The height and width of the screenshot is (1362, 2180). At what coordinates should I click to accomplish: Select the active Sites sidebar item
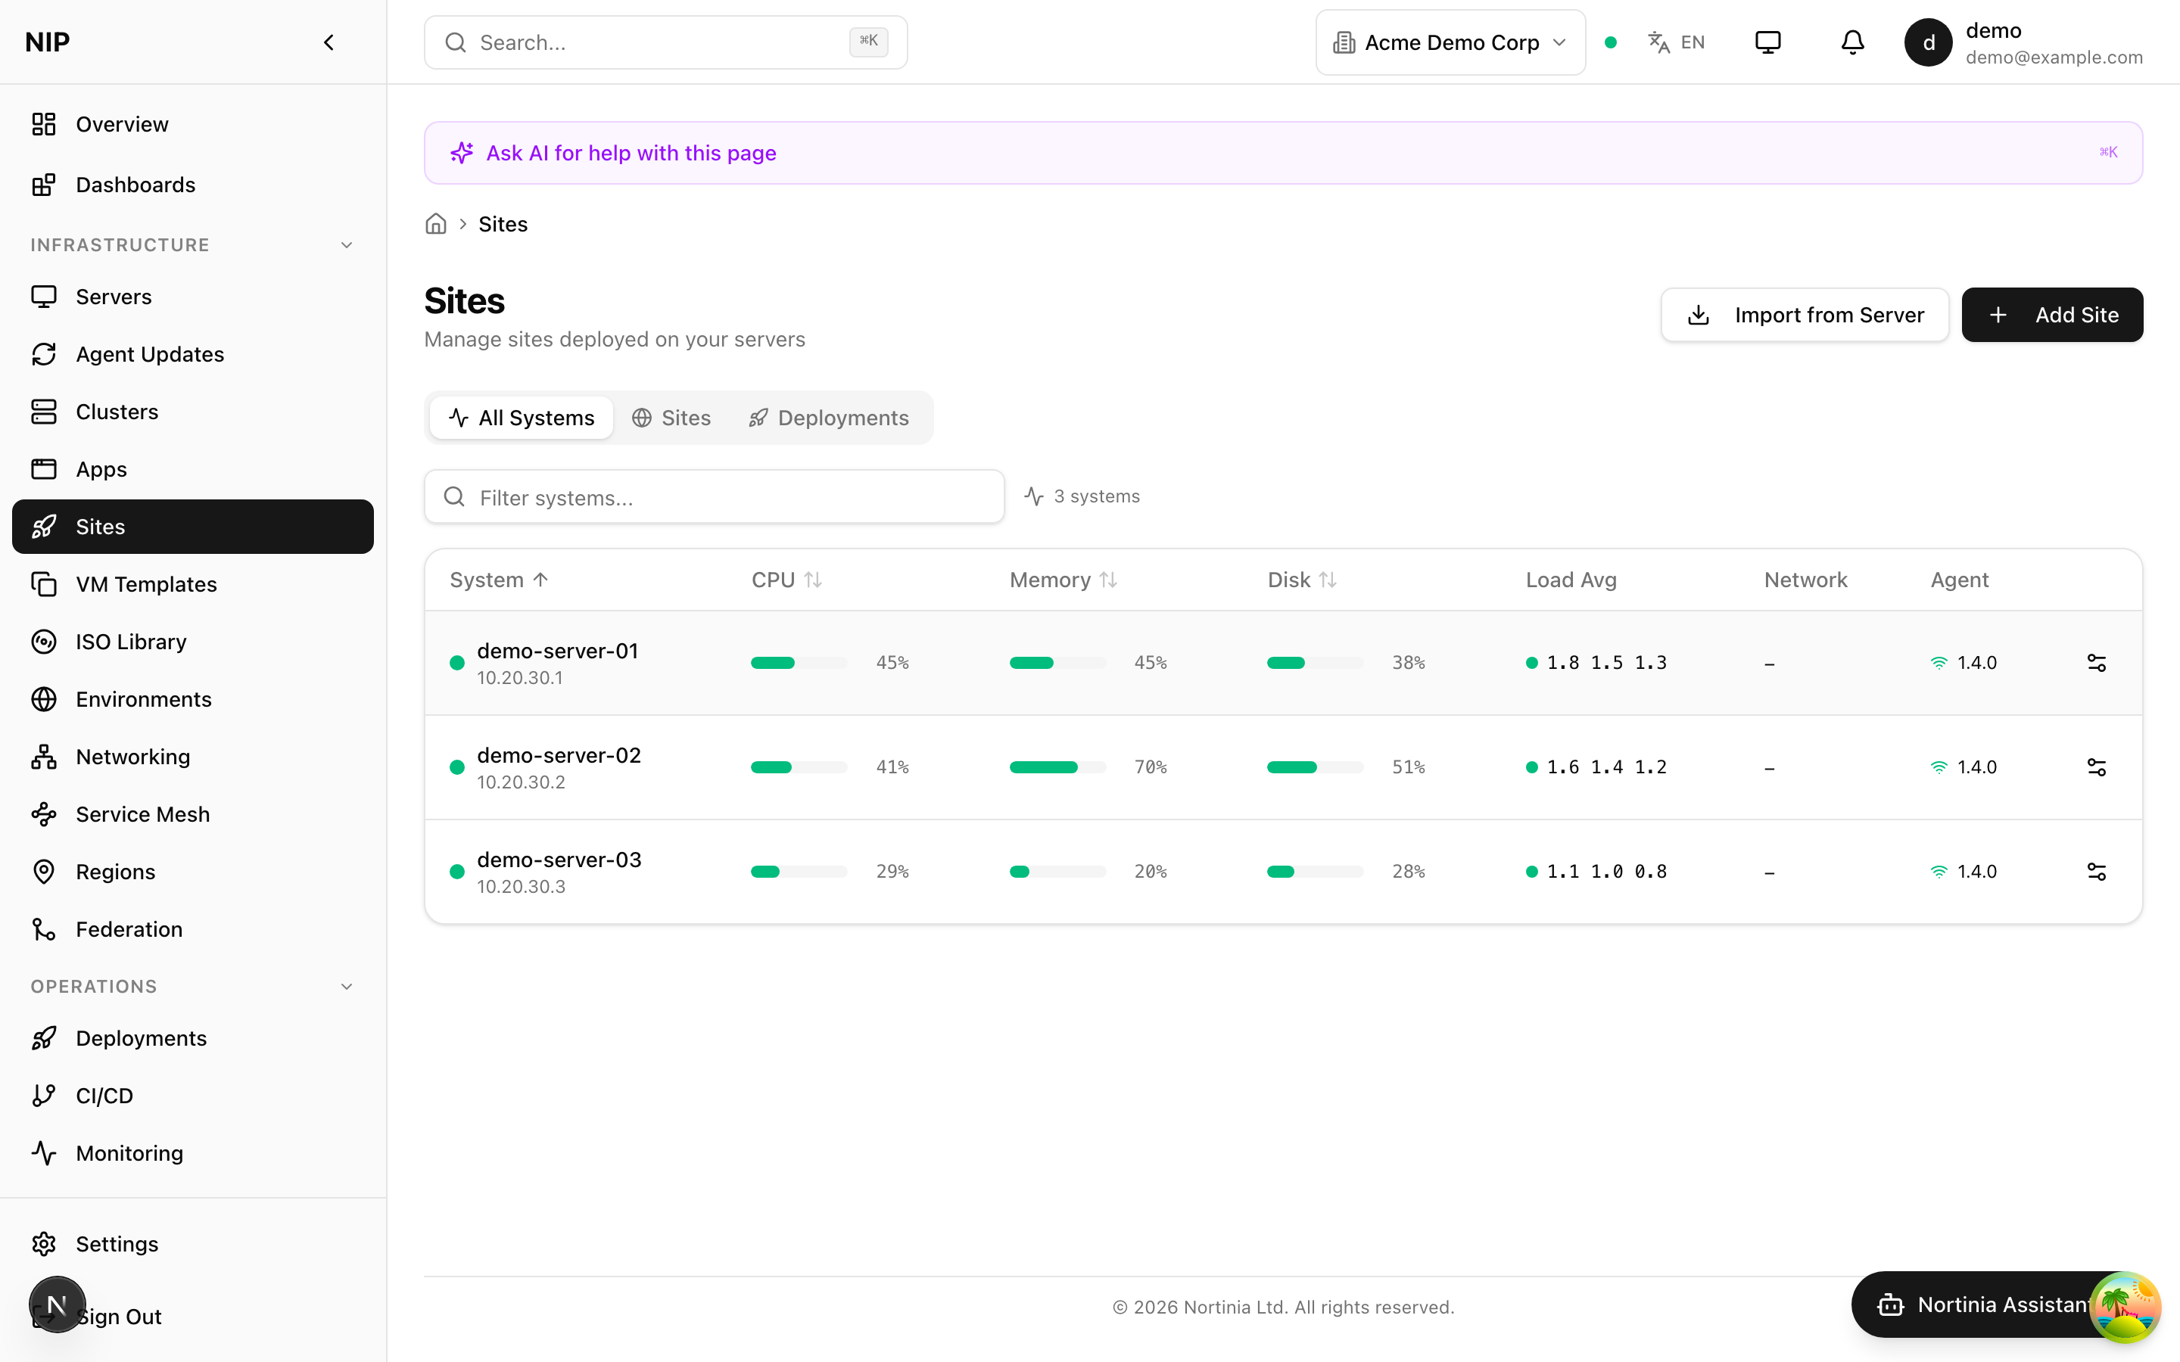193,527
